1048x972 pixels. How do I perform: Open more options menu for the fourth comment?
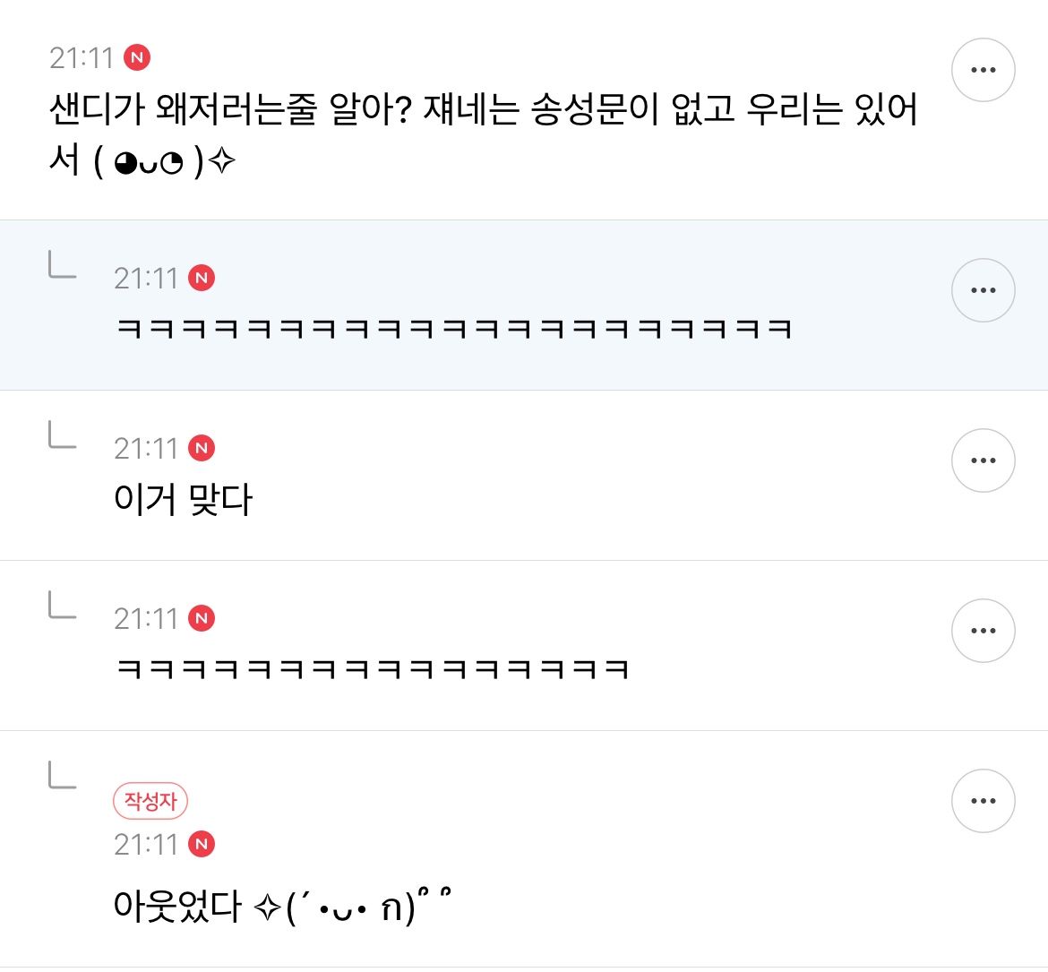click(x=983, y=631)
